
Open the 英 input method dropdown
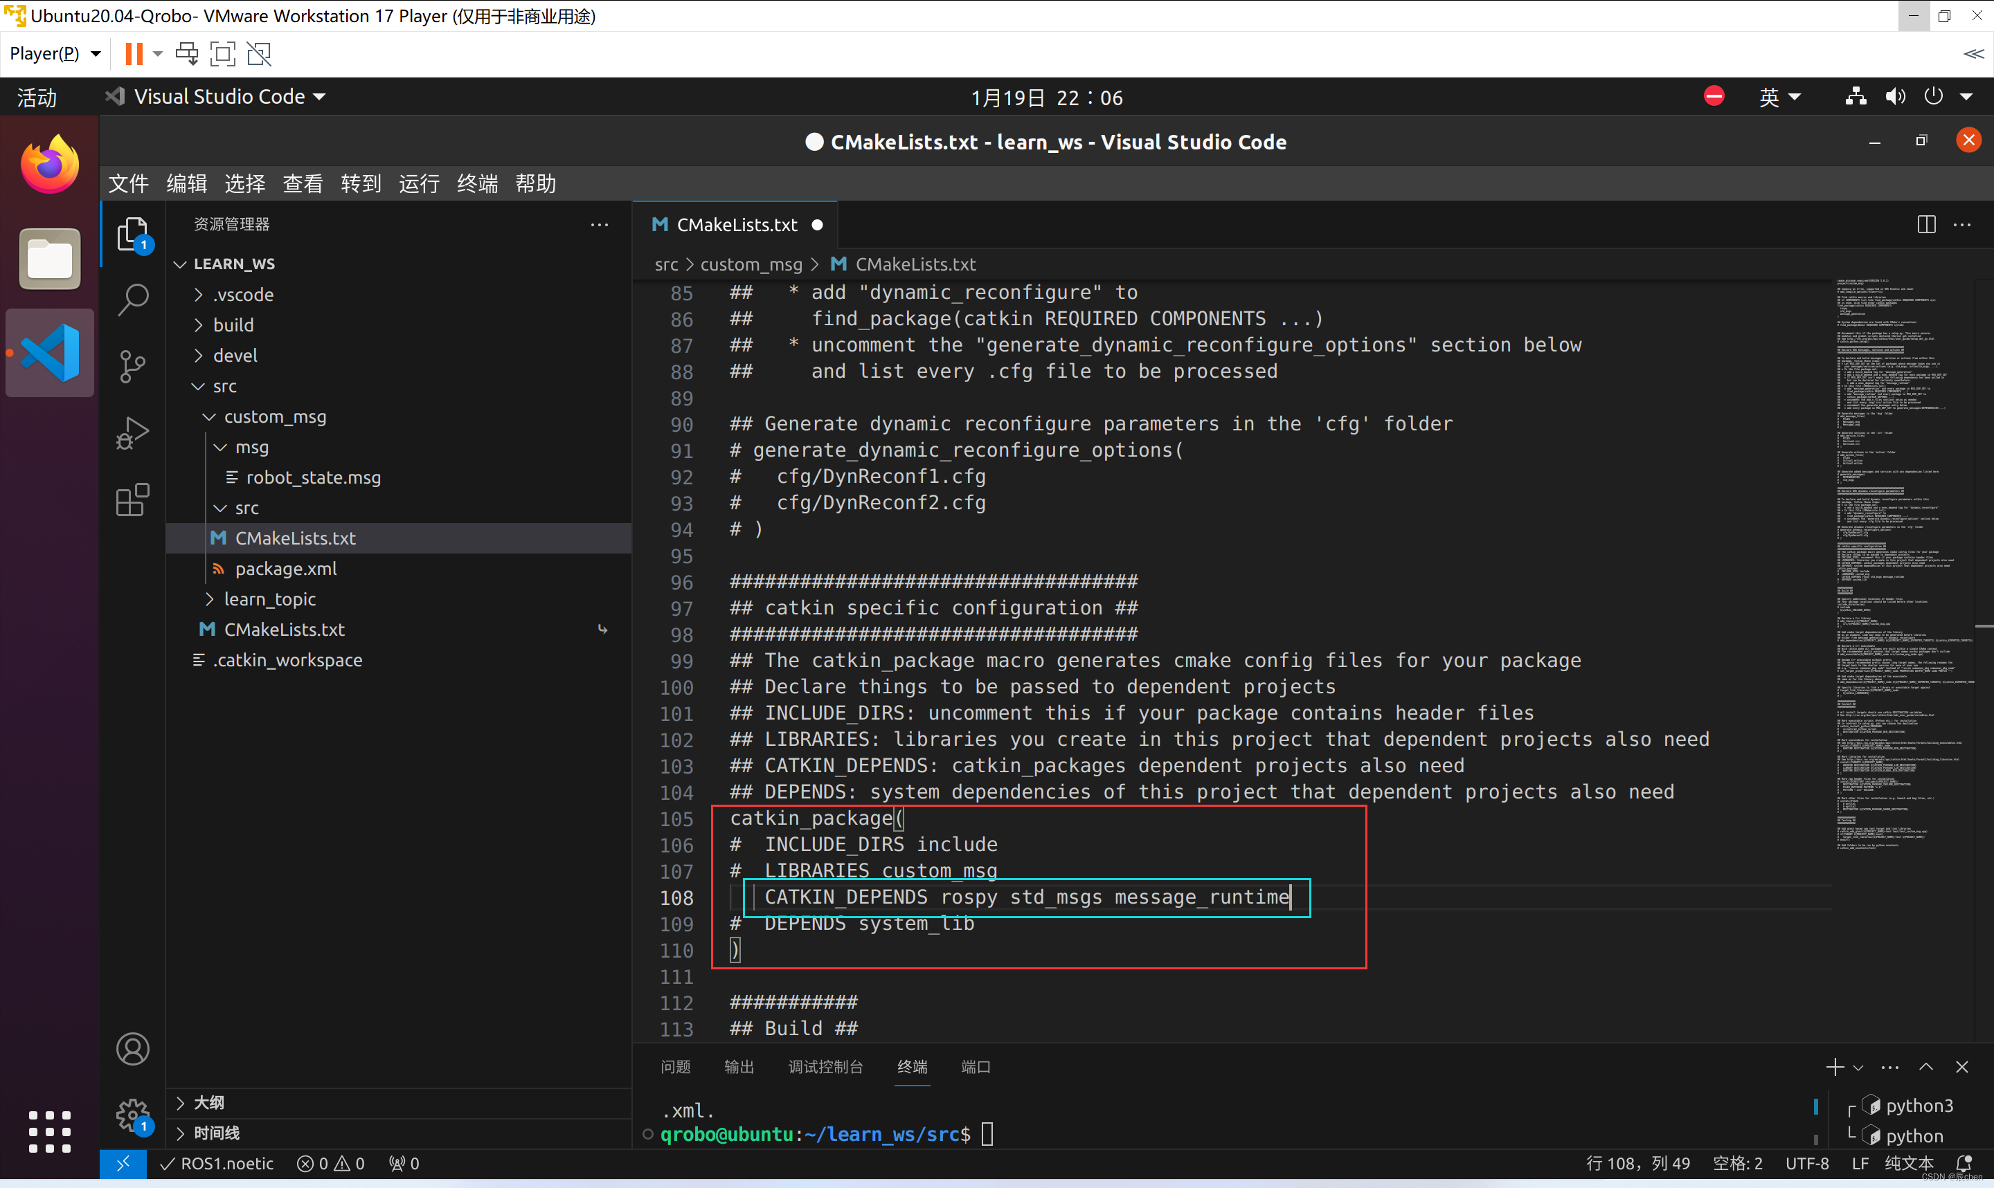(1779, 97)
